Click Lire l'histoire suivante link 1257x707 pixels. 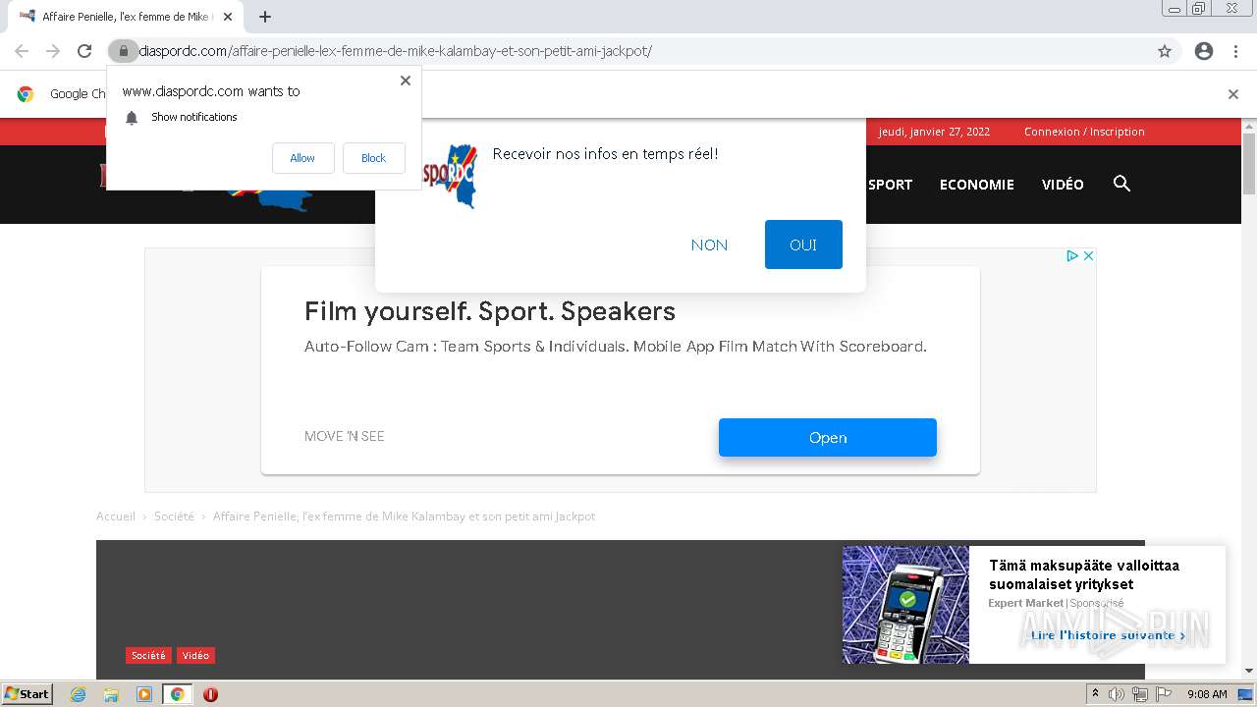tap(1108, 635)
